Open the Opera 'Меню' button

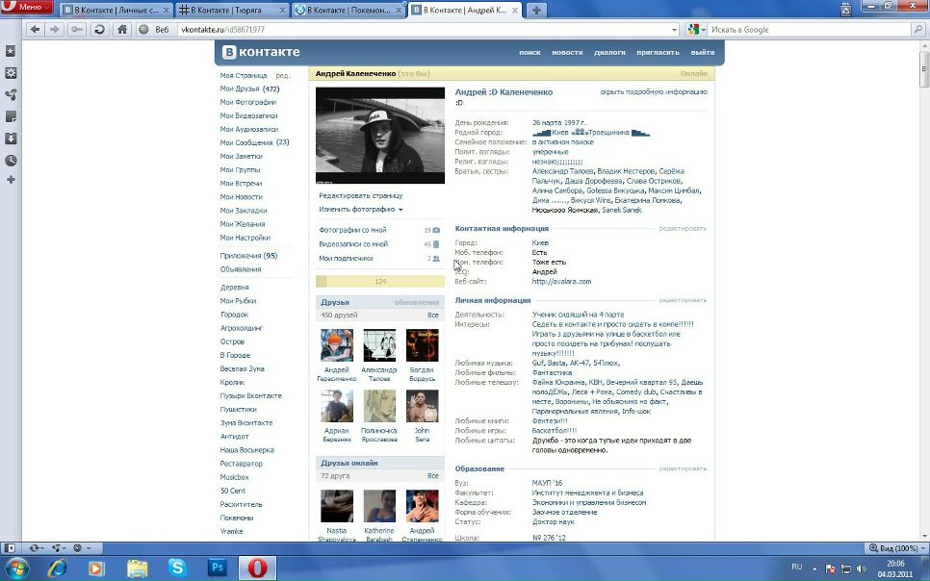click(27, 8)
